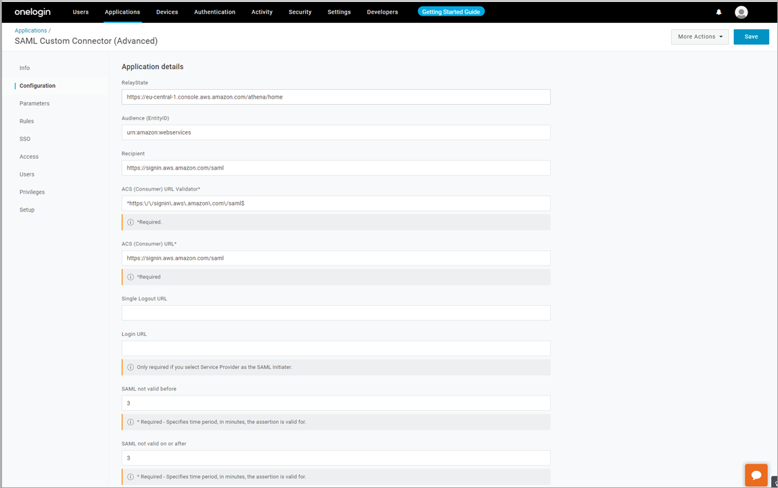
Task: Click the Audience (EntityID) input field
Action: [x=336, y=132]
